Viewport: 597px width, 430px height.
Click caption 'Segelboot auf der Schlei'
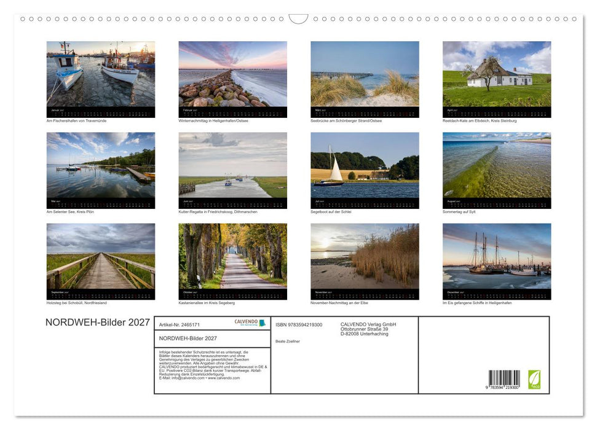point(331,211)
